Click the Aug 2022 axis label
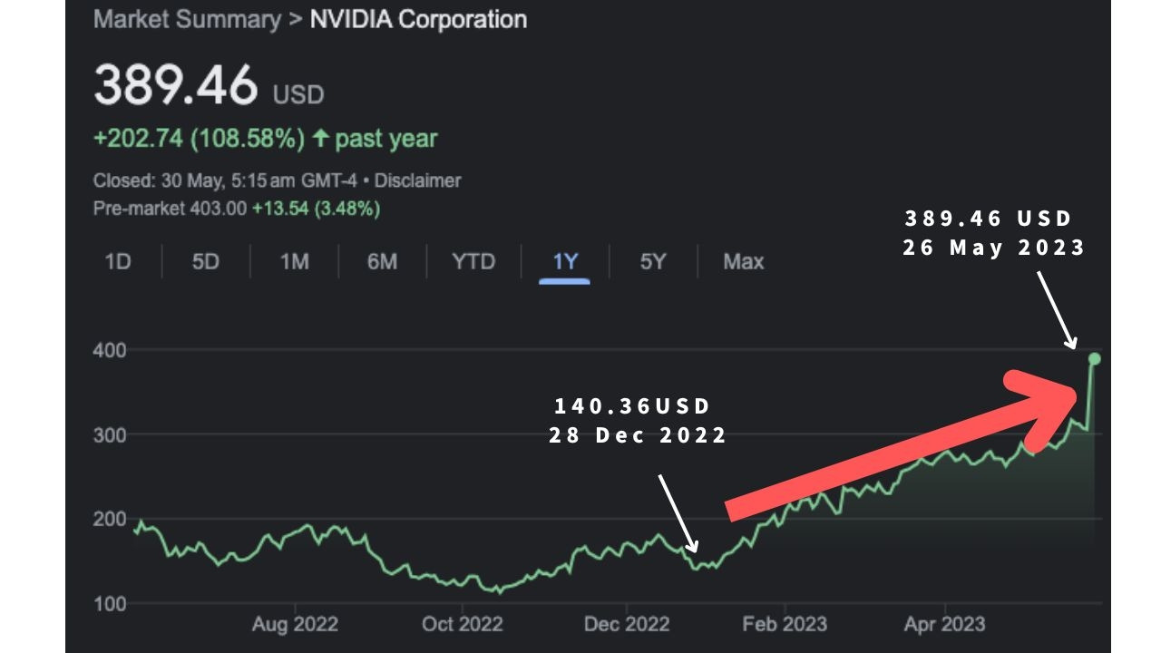Screen dimensions: 1161x653 click(295, 624)
